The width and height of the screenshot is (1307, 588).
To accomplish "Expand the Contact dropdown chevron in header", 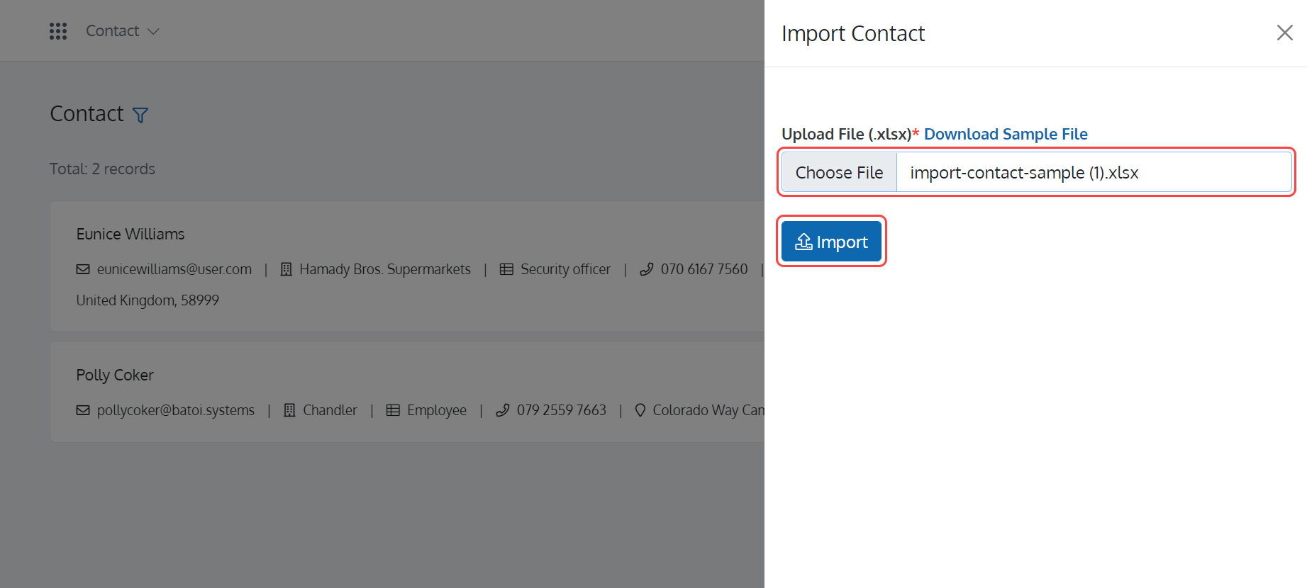I will (x=153, y=31).
